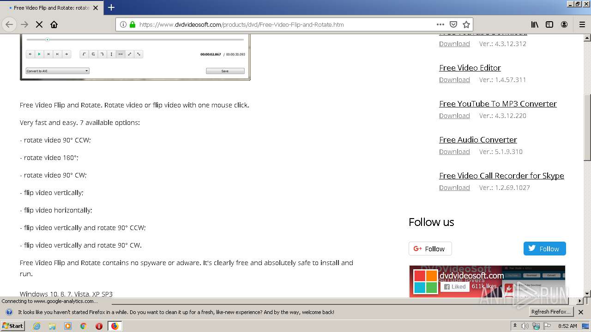Open the network tray icon
The height and width of the screenshot is (332, 591).
point(536,326)
